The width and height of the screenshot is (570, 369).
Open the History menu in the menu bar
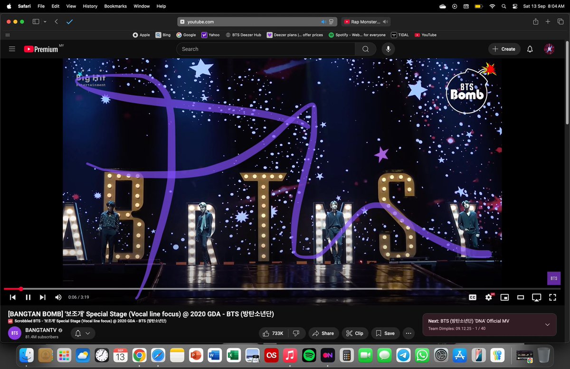(90, 6)
